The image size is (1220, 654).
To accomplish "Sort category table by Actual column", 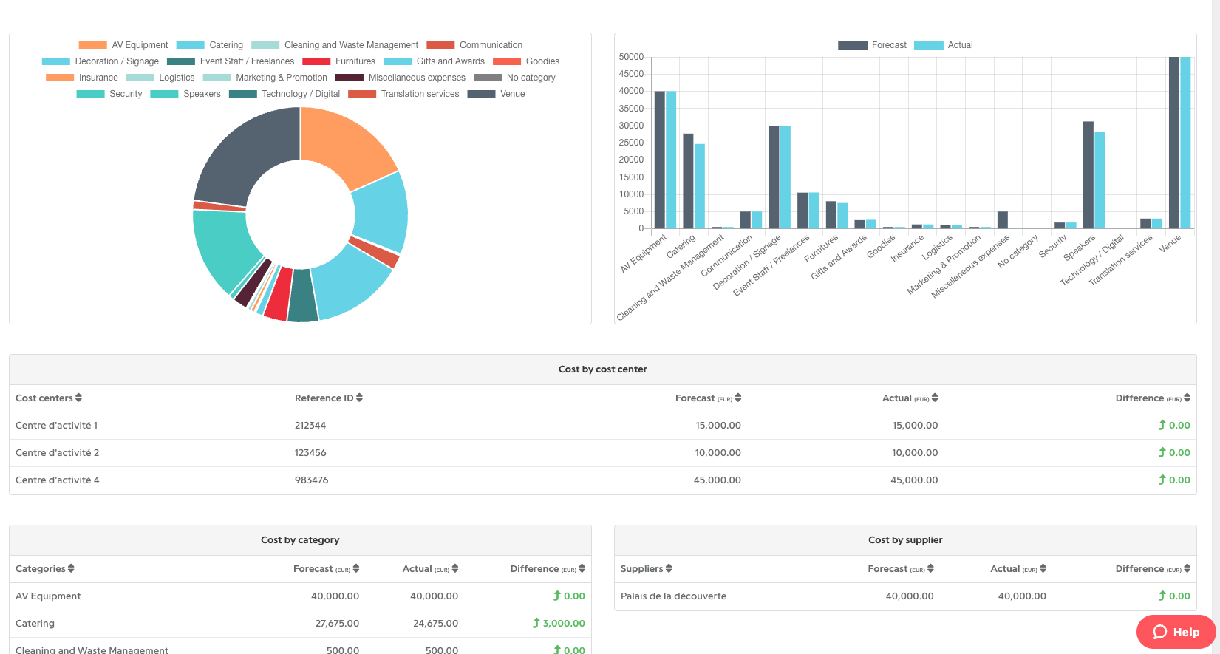I will tap(455, 568).
